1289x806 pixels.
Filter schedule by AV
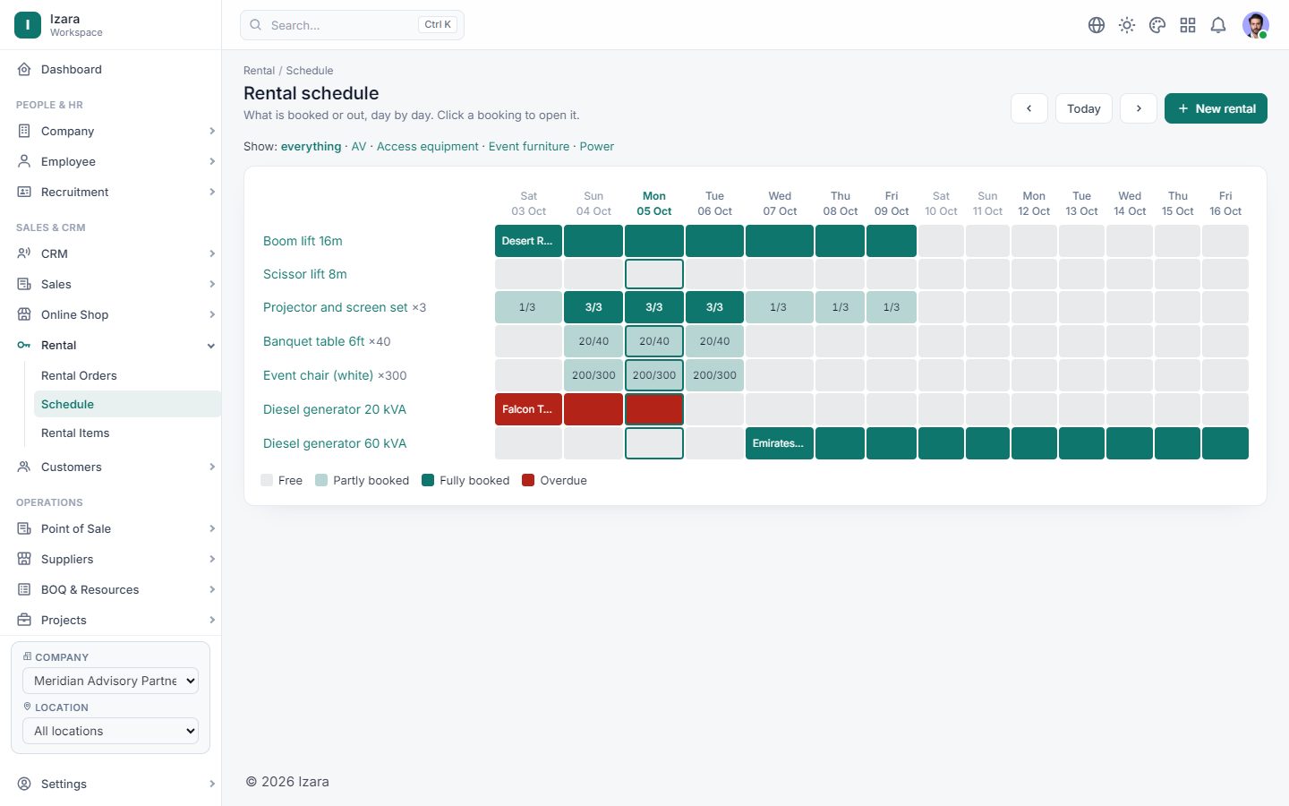[359, 146]
